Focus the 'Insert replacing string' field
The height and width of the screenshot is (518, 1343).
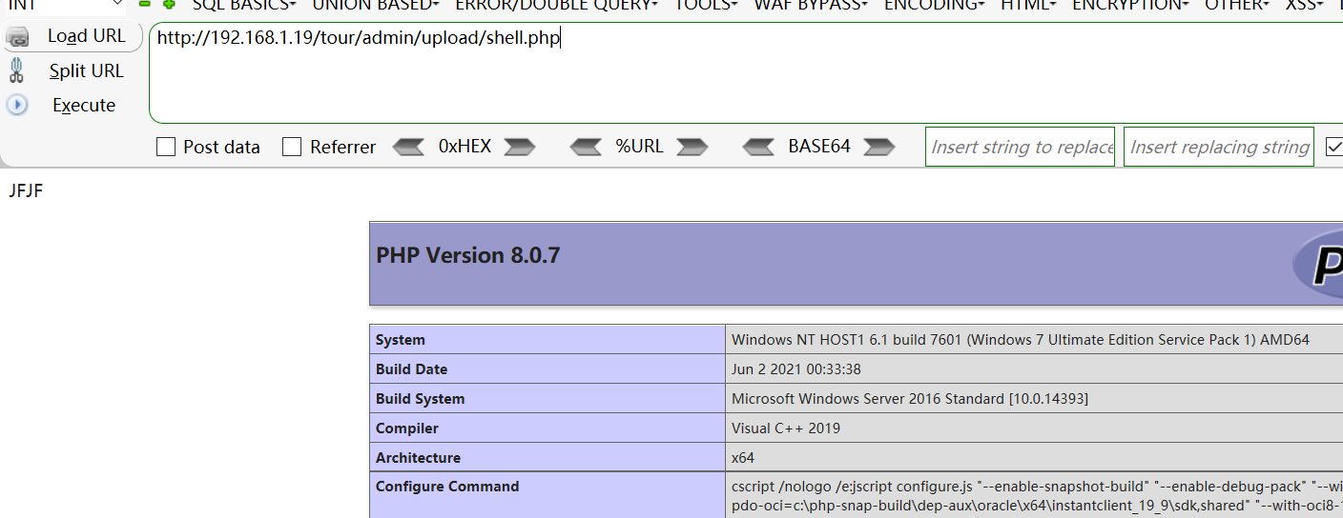(1218, 147)
